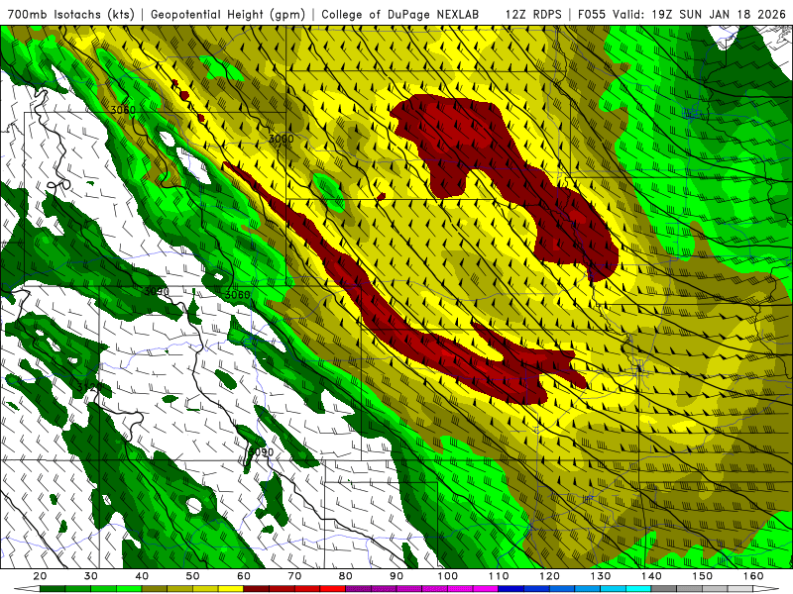Click the '12Z RDPS' model run label
This screenshot has width=793, height=594.
click(x=533, y=14)
